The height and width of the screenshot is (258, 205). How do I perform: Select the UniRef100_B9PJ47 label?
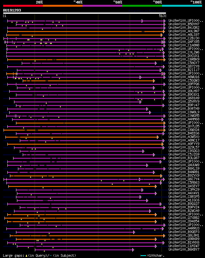tap(184, 105)
